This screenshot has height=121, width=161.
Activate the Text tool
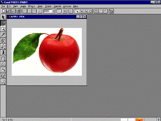tap(3, 64)
